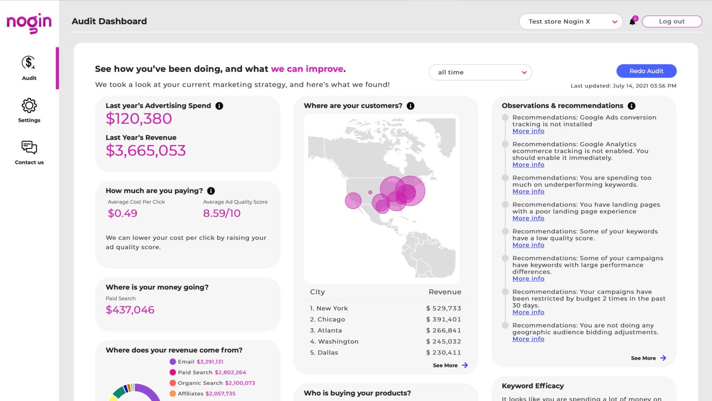Click the info icon beside Last year's Advertising Spend
The height and width of the screenshot is (401, 712).
point(219,106)
